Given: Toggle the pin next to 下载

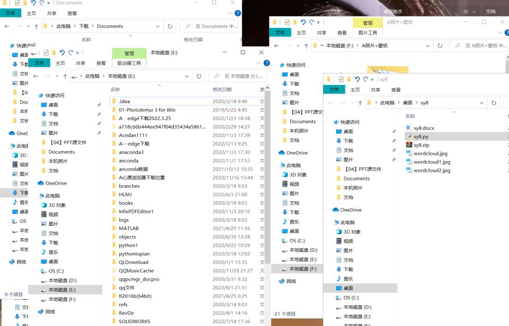Looking at the screenshot, I should pyautogui.click(x=99, y=114).
